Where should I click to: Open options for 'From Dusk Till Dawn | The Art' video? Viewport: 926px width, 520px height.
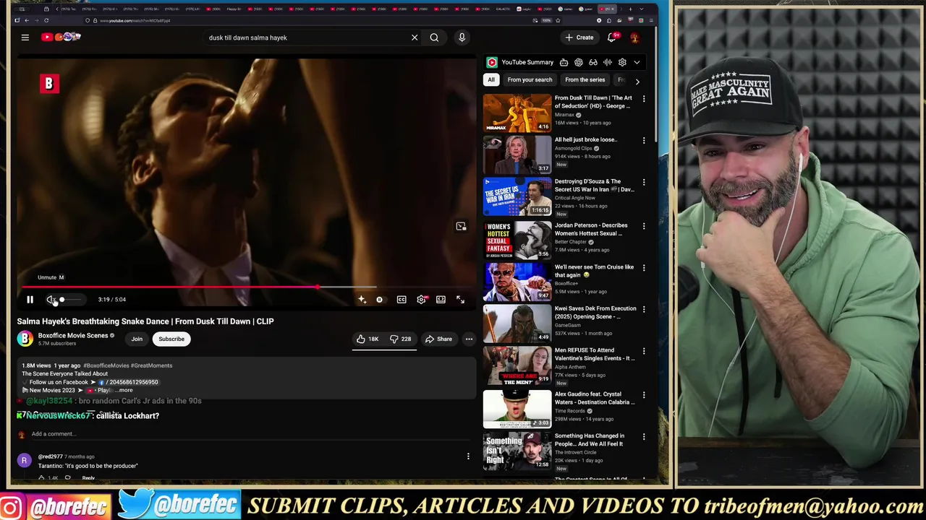coord(644,99)
